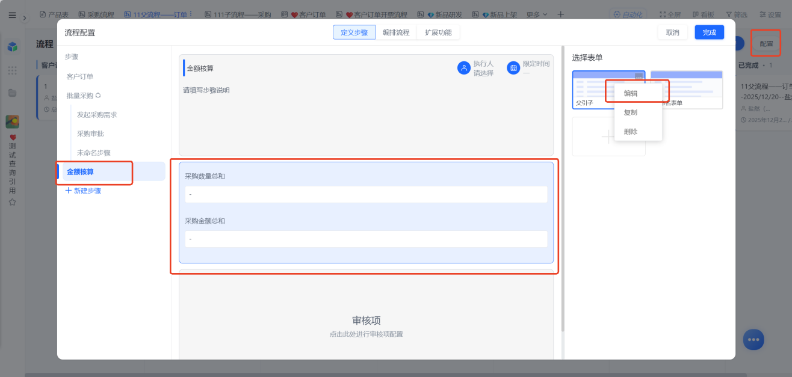The height and width of the screenshot is (377, 792).
Task: Edit the 金额核算 step title
Action: point(200,68)
